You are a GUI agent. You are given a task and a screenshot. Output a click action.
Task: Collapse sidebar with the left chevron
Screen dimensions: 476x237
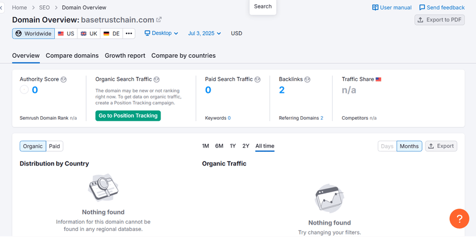[x=1, y=8]
